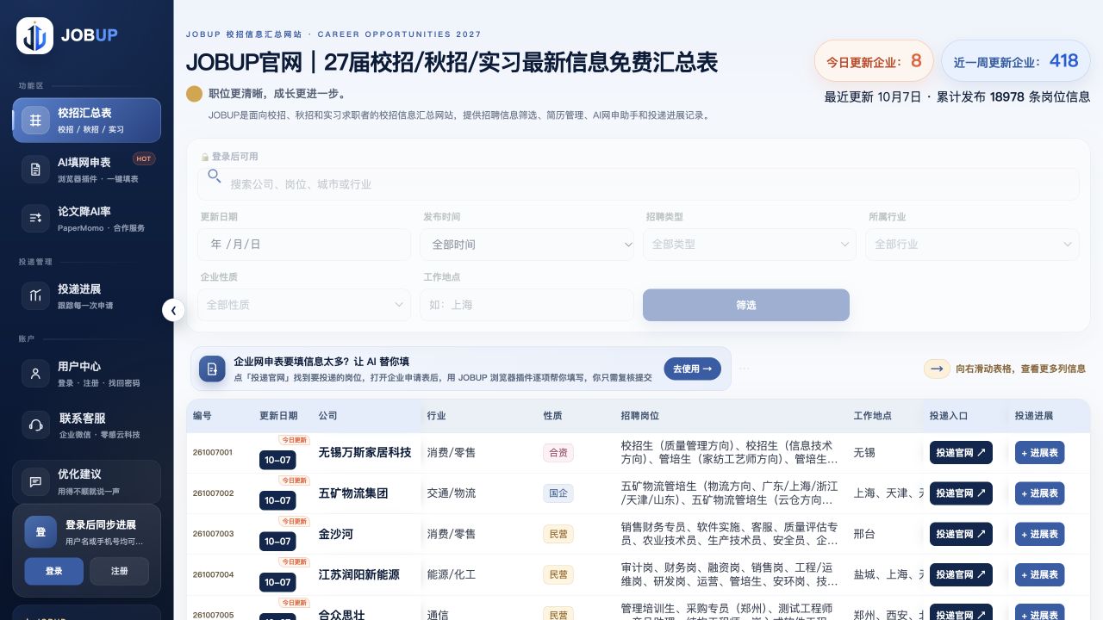The width and height of the screenshot is (1103, 620).
Task: Focus the company search input field
Action: pyautogui.click(x=639, y=184)
